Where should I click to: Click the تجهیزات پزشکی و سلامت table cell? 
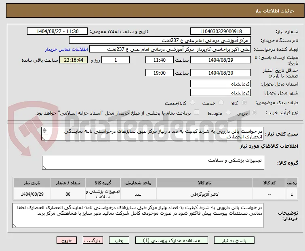tap(103, 194)
